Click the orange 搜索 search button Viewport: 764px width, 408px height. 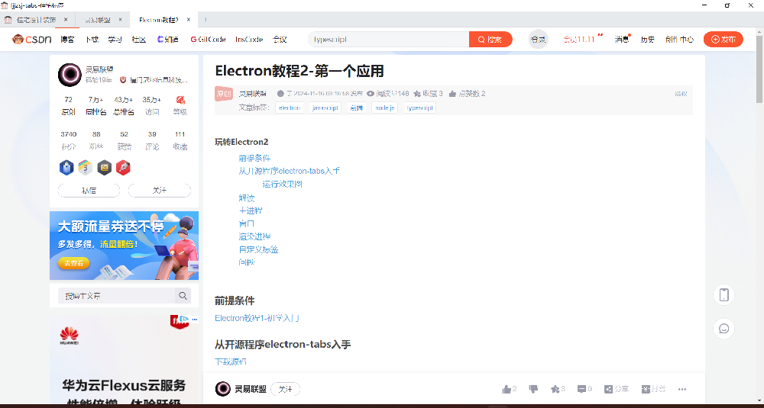(x=490, y=40)
